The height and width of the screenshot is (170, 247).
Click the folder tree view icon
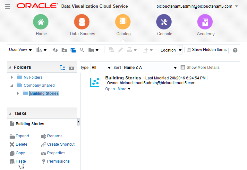(63, 68)
